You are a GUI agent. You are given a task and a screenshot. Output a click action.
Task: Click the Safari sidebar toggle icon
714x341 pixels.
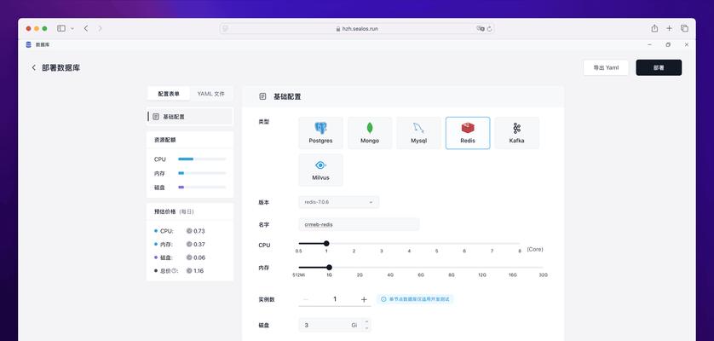pyautogui.click(x=61, y=28)
